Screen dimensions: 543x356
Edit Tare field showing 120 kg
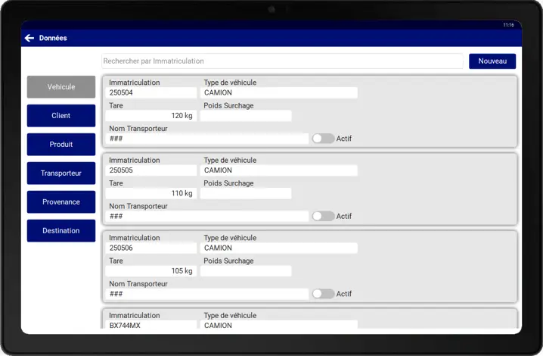pyautogui.click(x=151, y=116)
